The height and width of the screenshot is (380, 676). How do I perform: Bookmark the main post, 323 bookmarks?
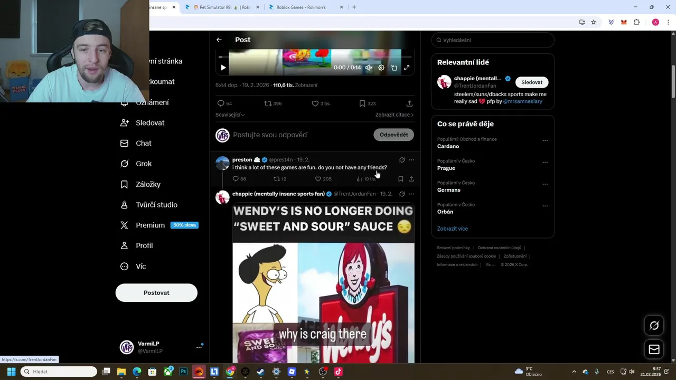368,103
